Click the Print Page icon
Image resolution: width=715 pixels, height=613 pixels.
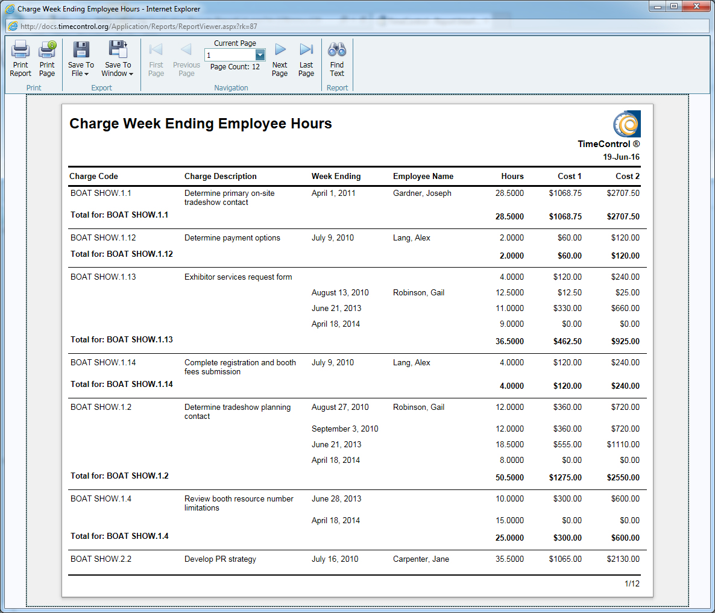[47, 49]
